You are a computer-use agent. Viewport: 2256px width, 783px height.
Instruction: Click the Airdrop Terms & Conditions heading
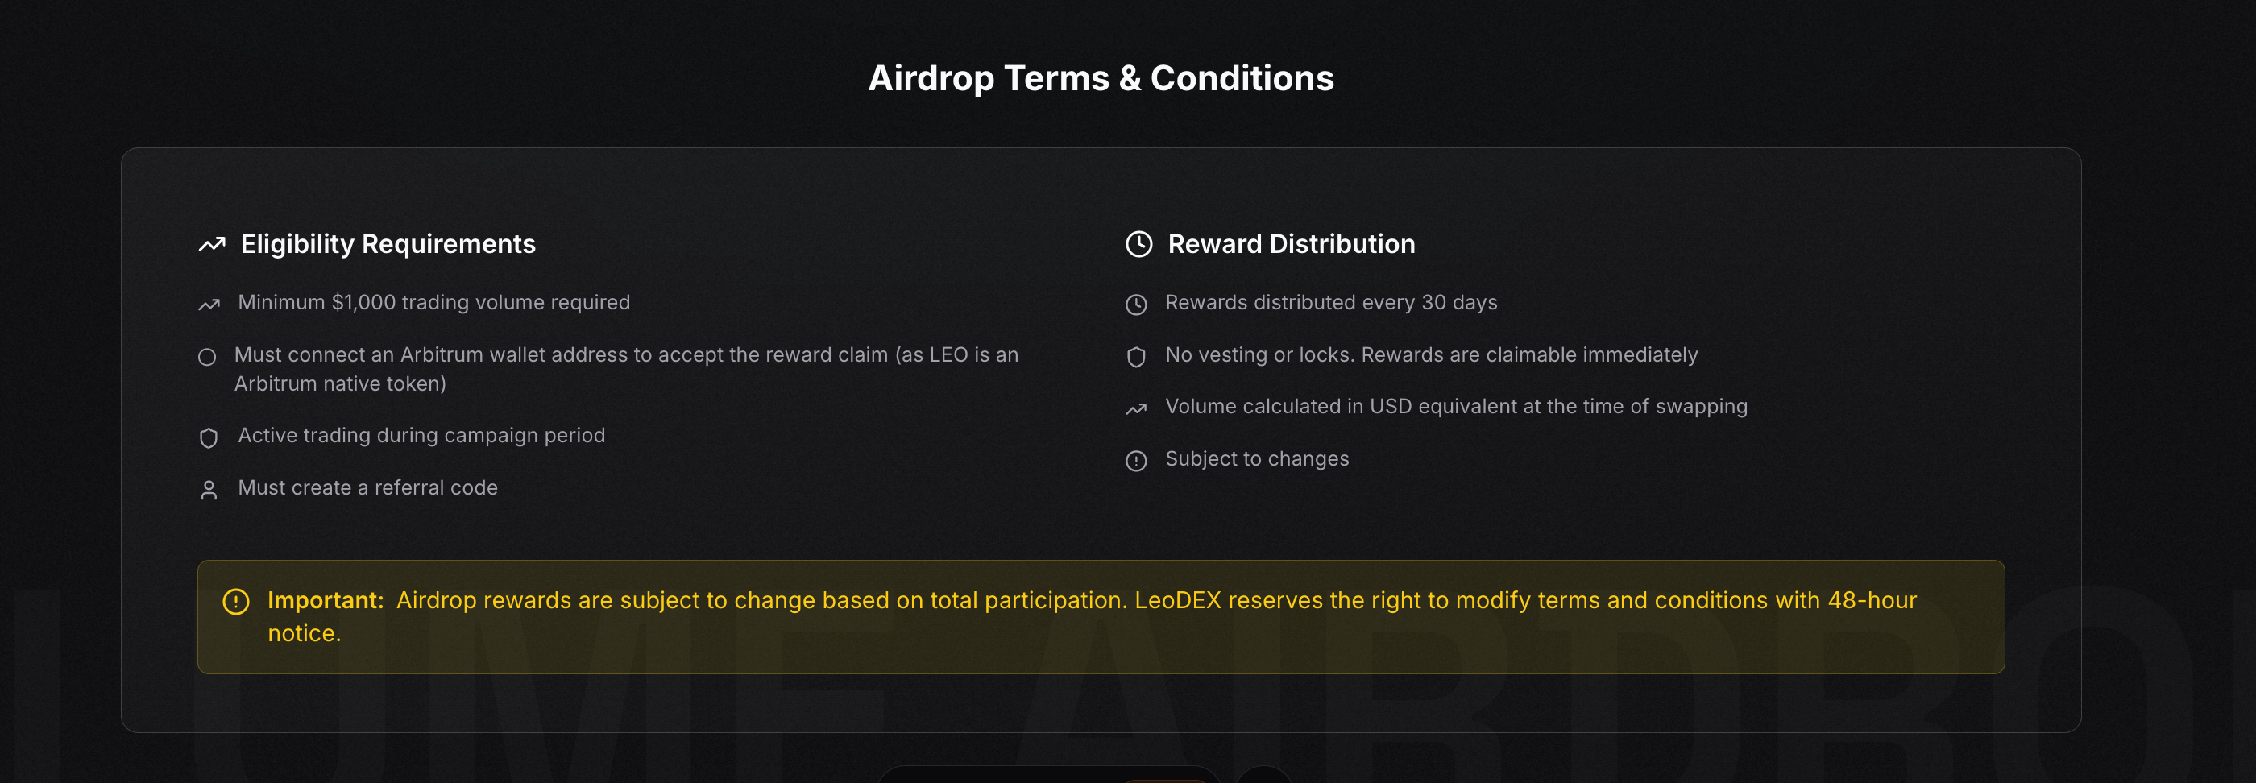pyautogui.click(x=1101, y=78)
